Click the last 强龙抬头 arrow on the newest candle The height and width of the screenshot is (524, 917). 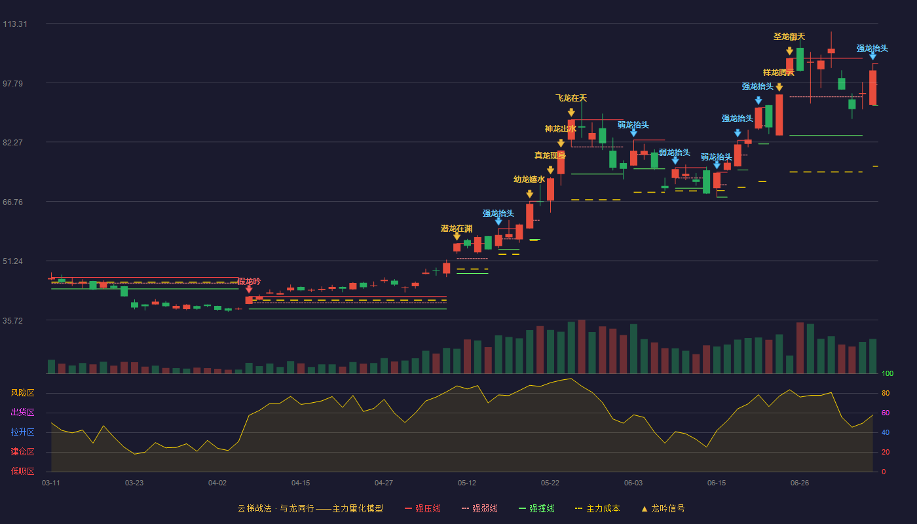(x=872, y=56)
